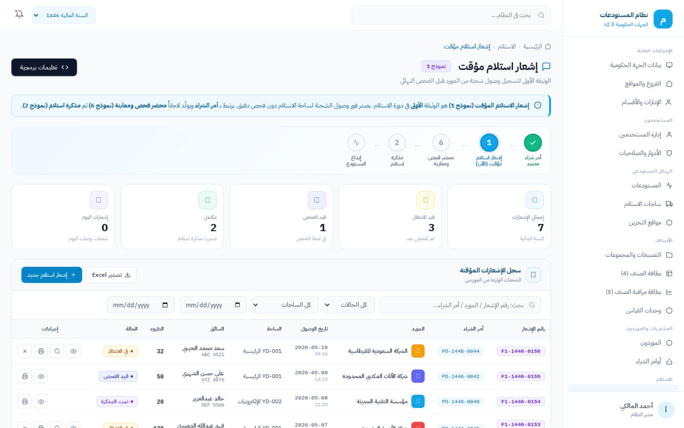
Task: Click supplier icon for الشركة السعودية للقرطاسية
Action: tap(418, 351)
